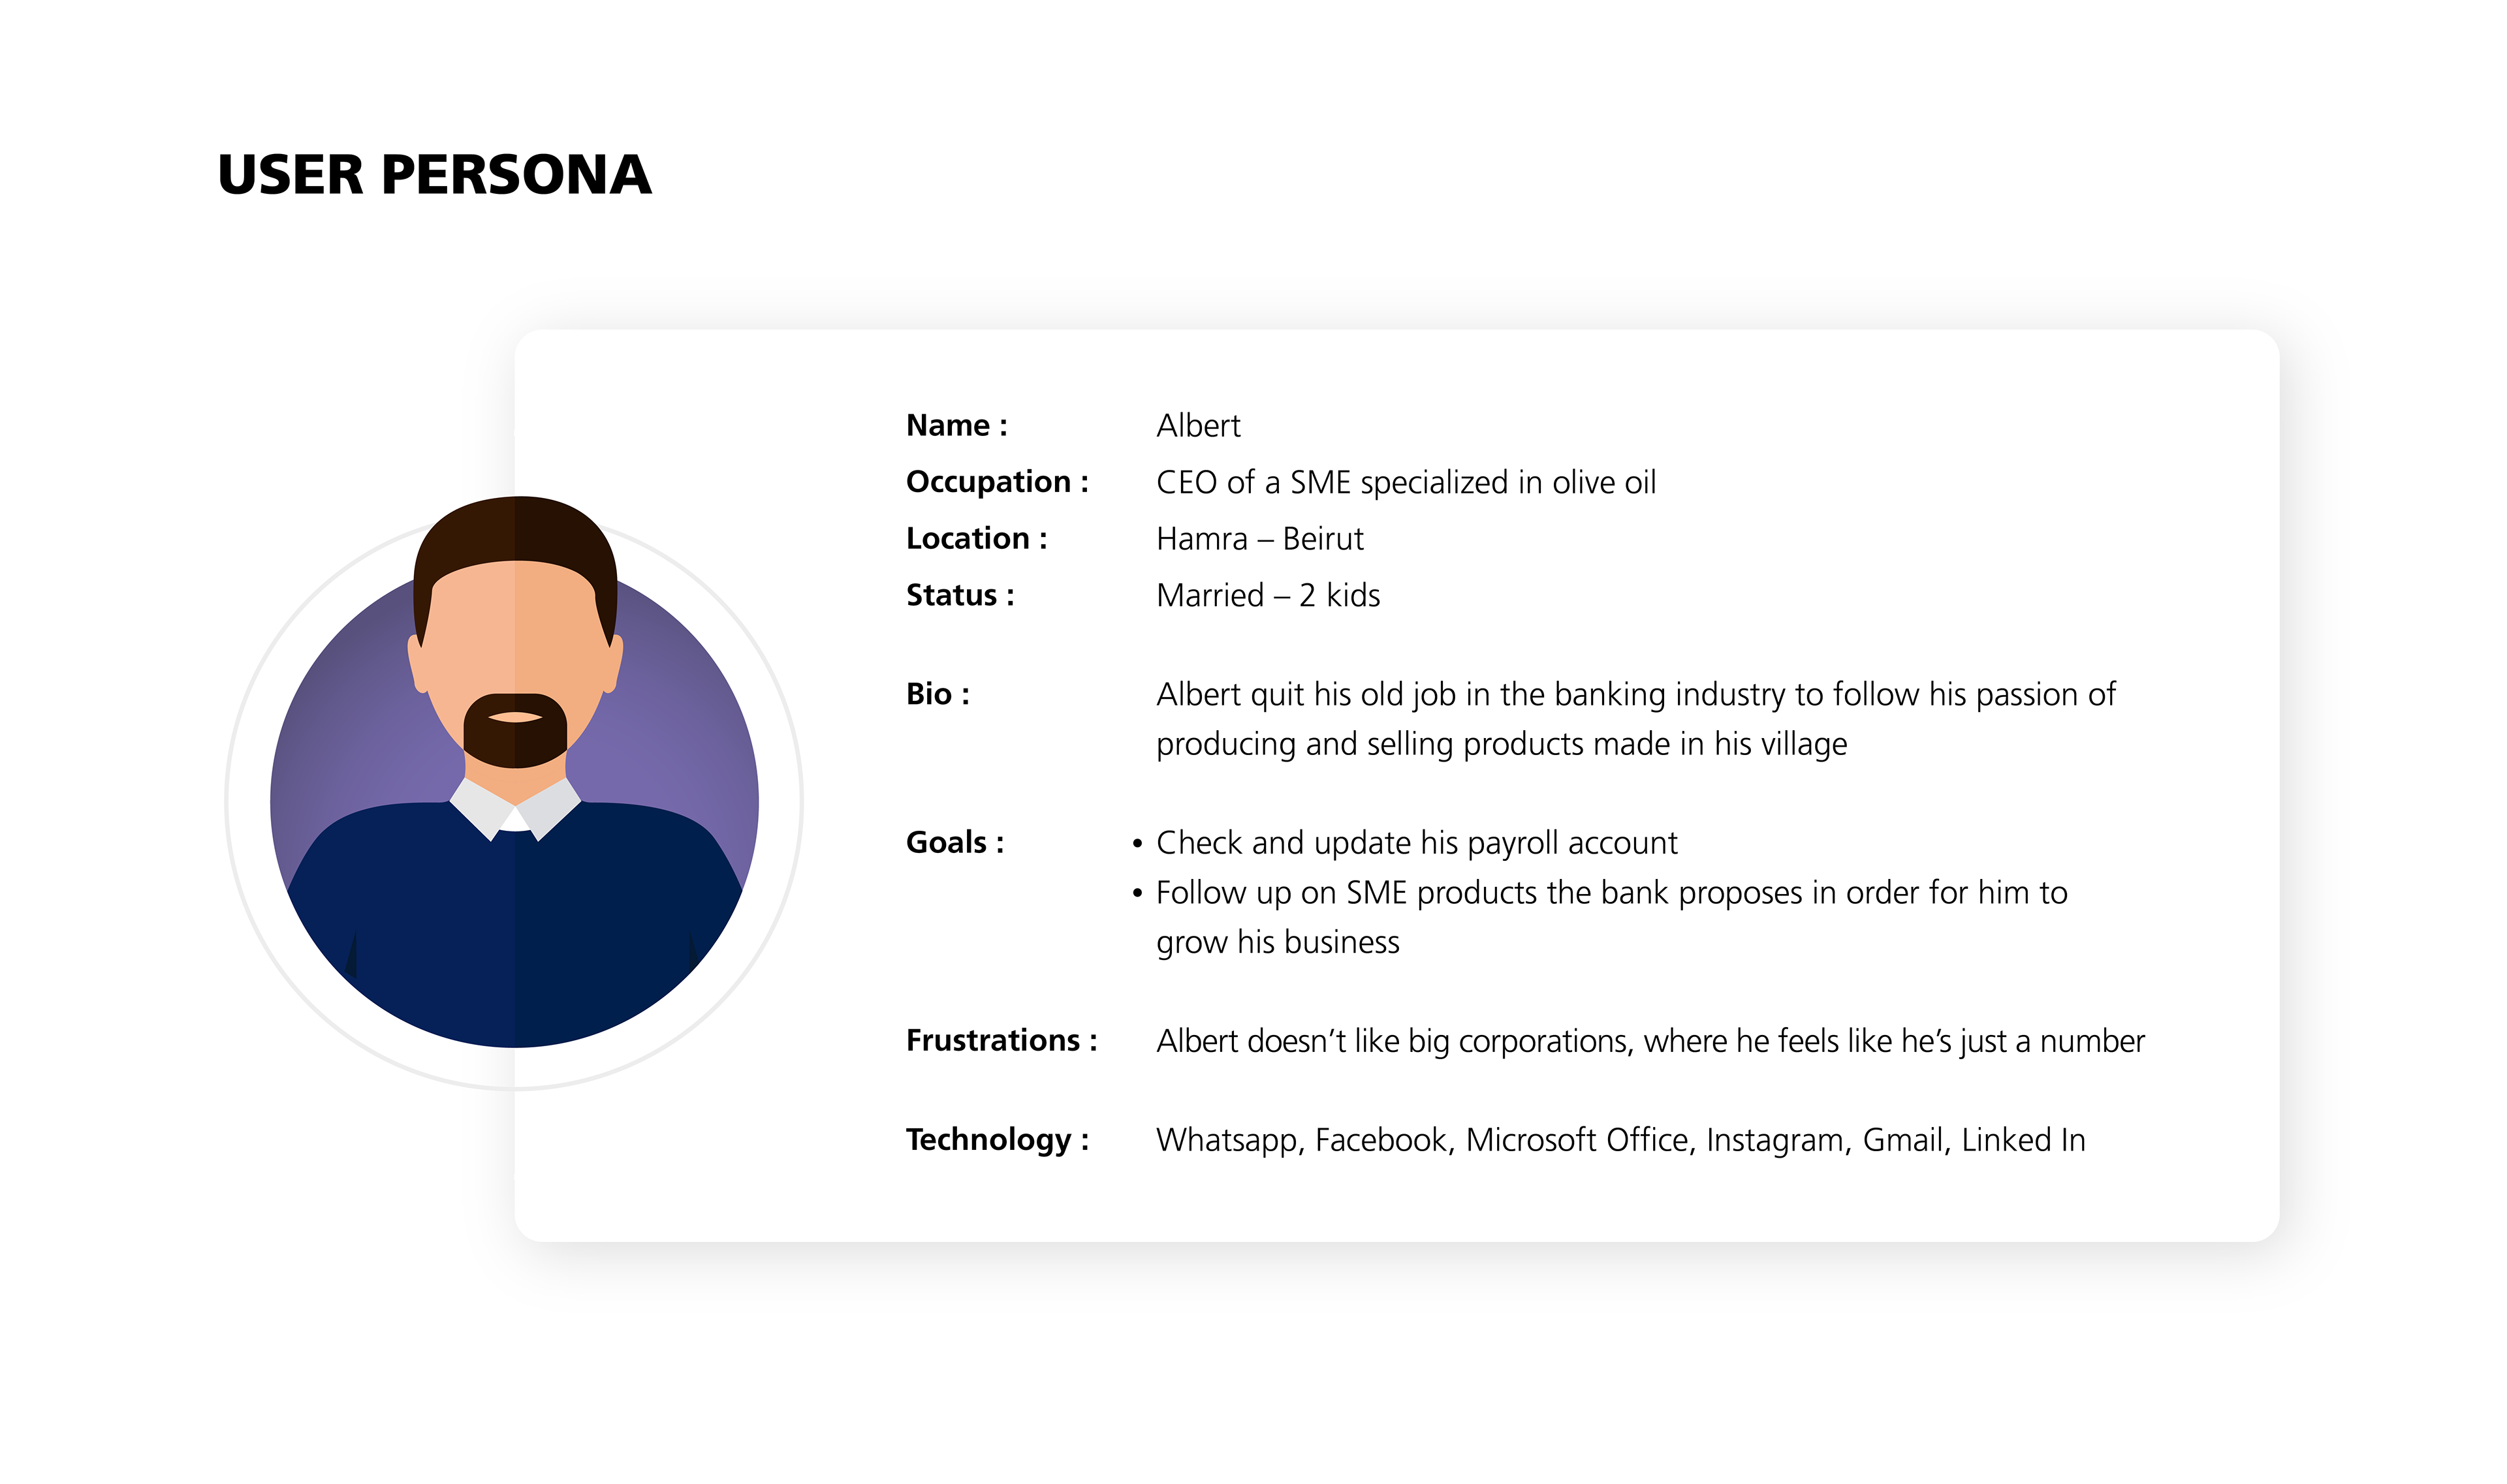Click the payroll account goal bullet
Screen dimensions: 2507x1484
tap(1404, 843)
